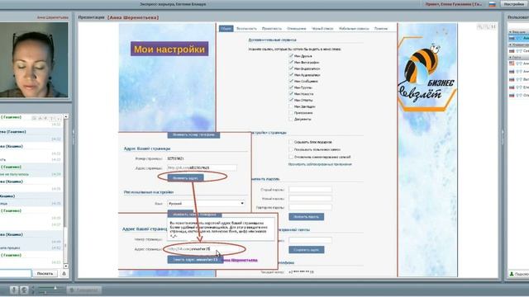The height and width of the screenshot is (297, 529).
Task: Click the Russian flag language icon
Action: point(493,4)
